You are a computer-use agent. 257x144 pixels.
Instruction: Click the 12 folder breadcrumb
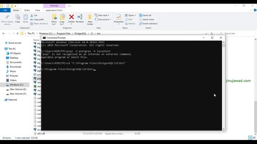point(92,34)
